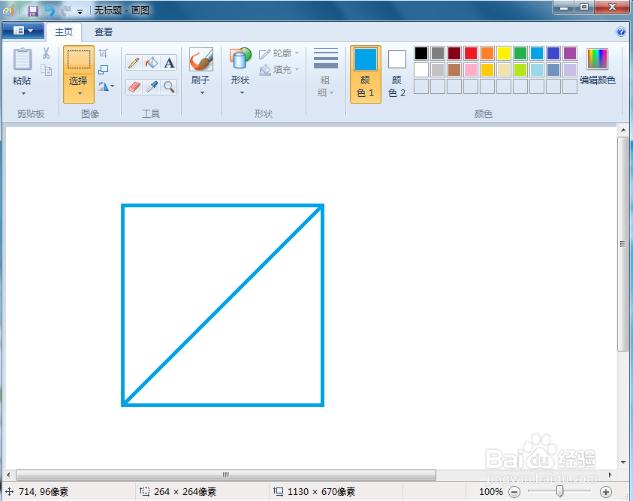Viewport: 633px width, 501px height.
Task: Select the 颜色 2 button
Action: tap(396, 74)
